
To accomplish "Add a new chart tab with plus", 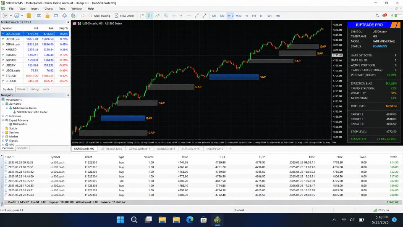I will point(230,149).
